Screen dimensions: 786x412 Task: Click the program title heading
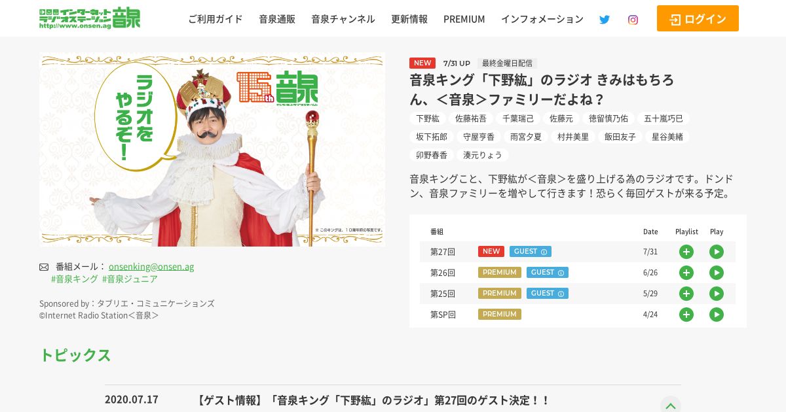click(x=542, y=90)
